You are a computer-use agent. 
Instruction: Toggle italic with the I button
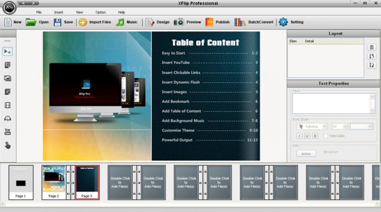click(300, 136)
